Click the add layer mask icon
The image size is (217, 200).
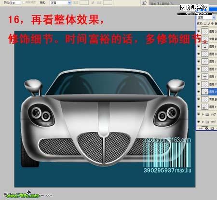[x=212, y=129]
